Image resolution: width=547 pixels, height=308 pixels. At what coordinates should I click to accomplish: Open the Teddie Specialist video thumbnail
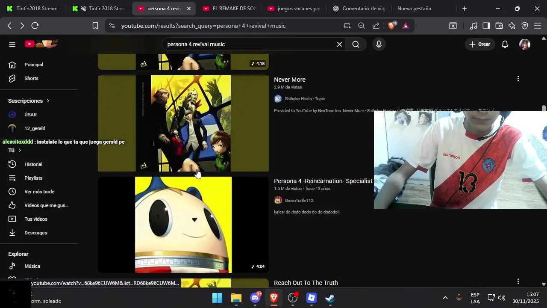click(x=183, y=225)
